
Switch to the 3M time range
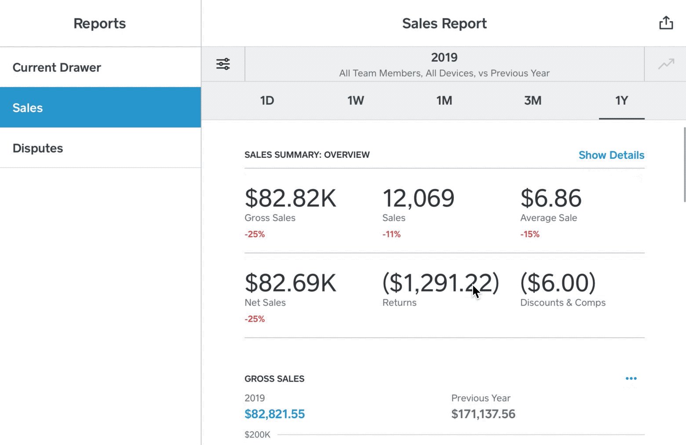pyautogui.click(x=533, y=101)
